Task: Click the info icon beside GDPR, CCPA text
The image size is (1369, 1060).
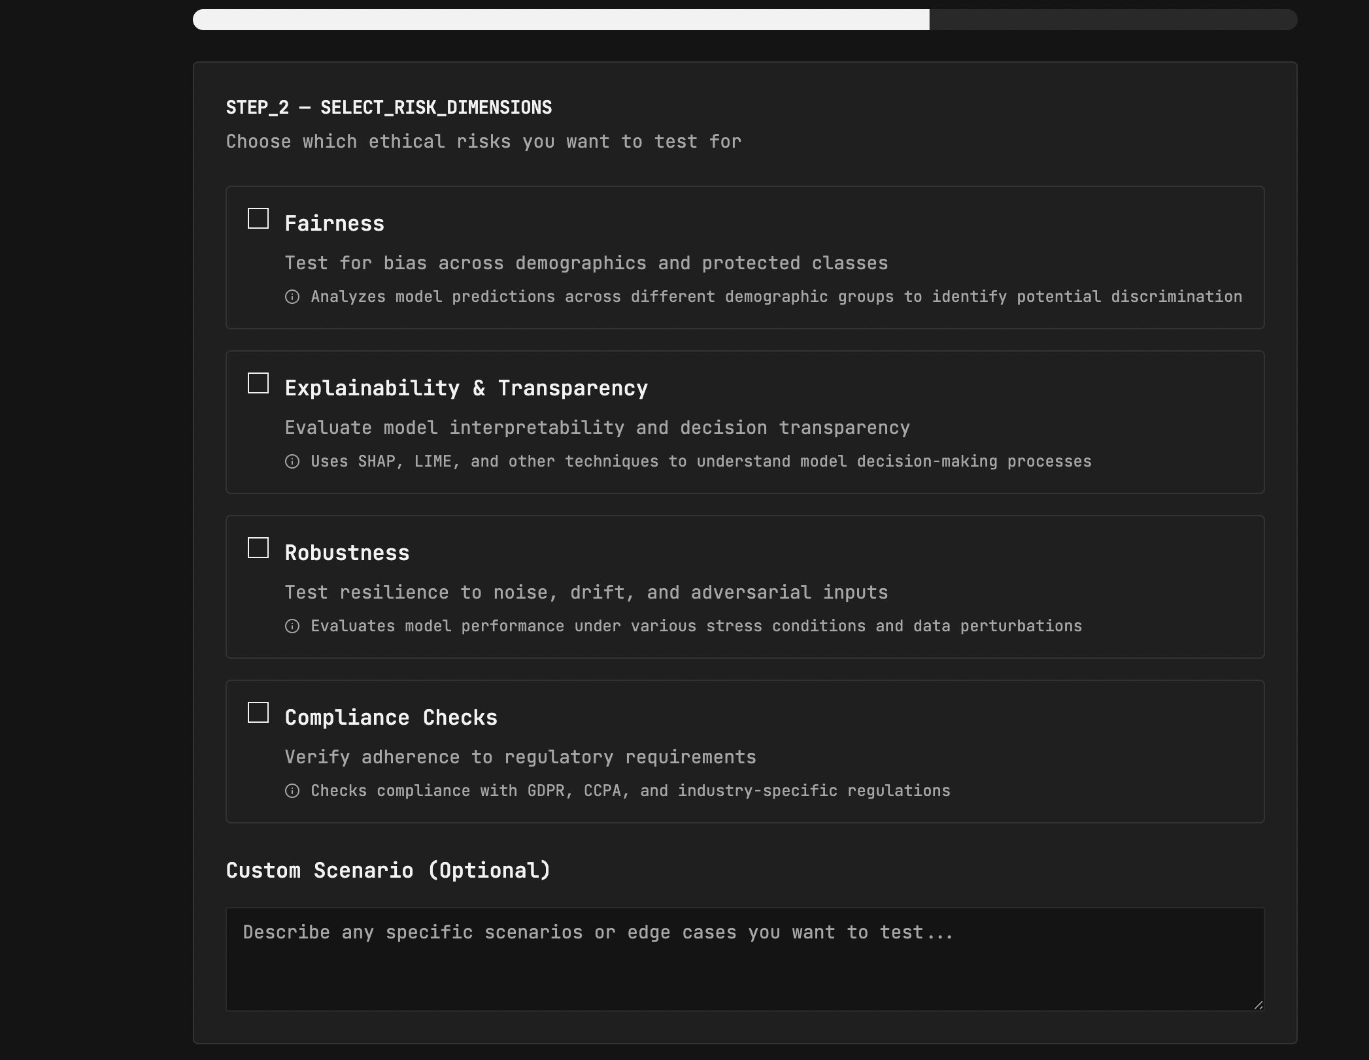Action: 292,791
